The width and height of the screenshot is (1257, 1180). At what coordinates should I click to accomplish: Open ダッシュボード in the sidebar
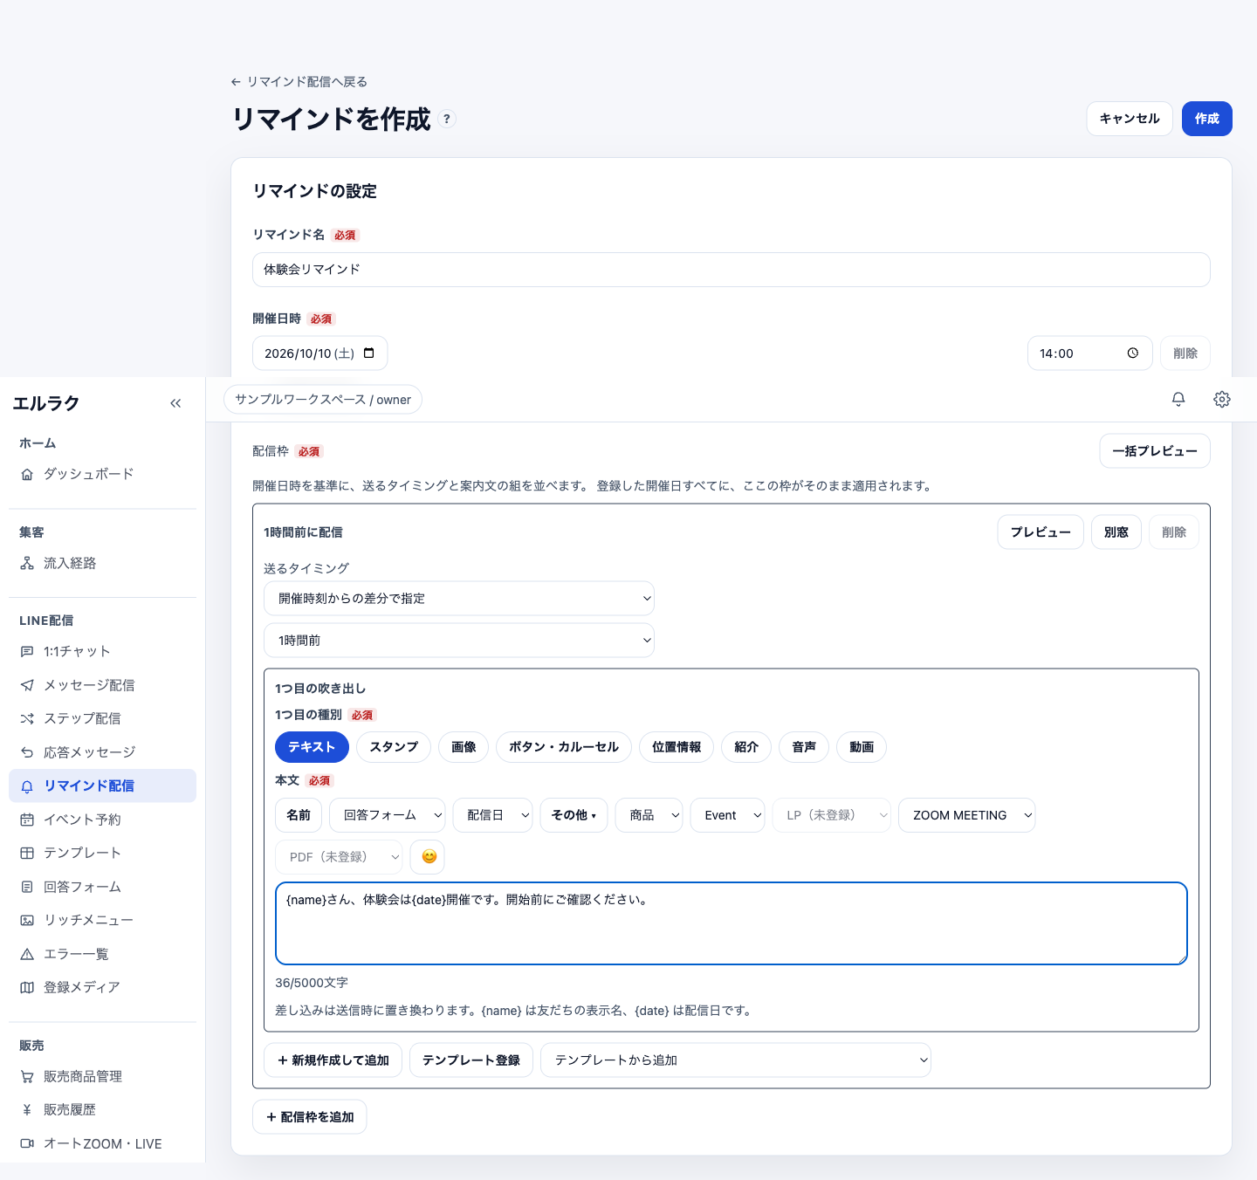[x=102, y=474]
